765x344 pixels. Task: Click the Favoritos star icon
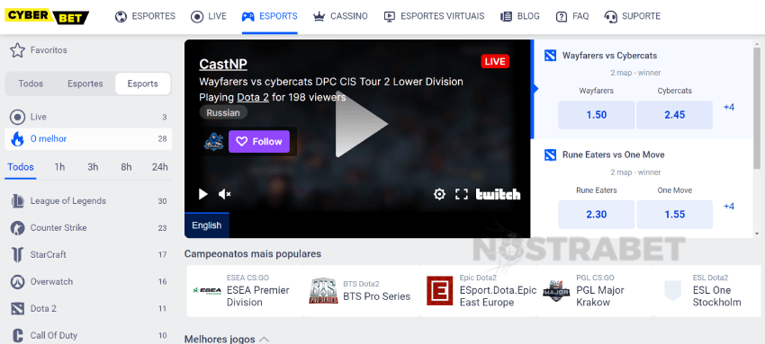[x=18, y=50]
